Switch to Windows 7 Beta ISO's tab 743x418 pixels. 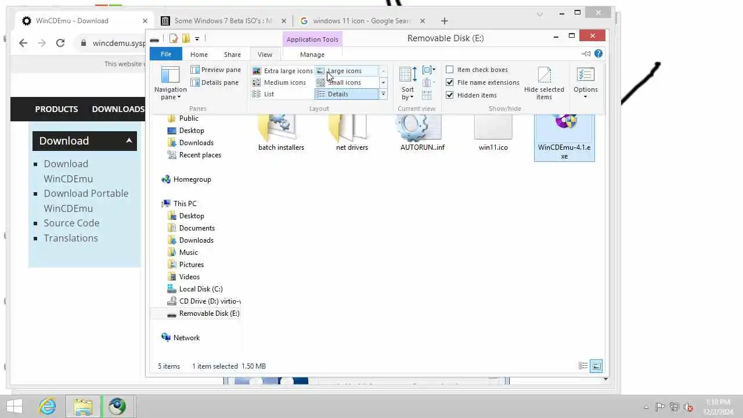pyautogui.click(x=223, y=21)
